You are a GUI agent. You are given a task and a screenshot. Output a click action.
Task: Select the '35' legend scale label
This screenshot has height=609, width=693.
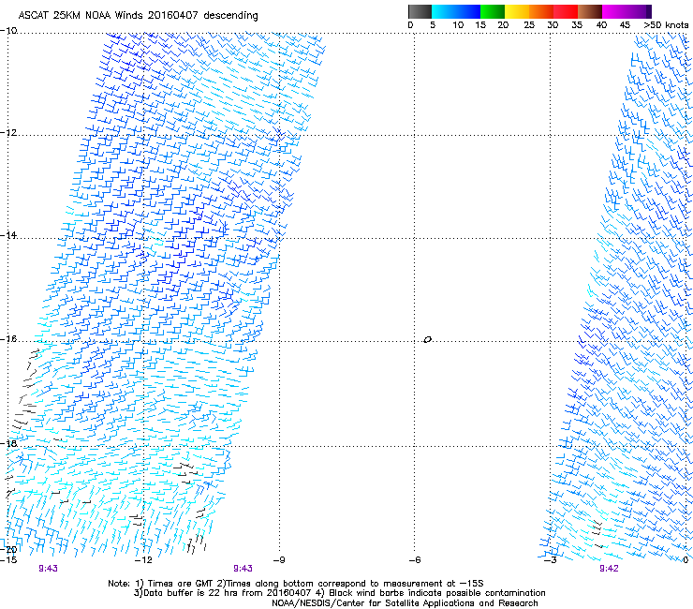click(577, 25)
